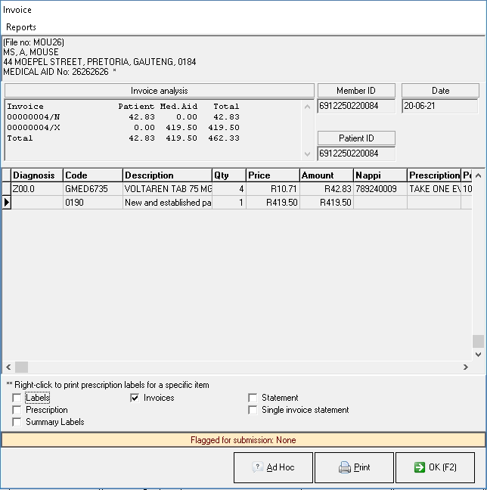
Task: Click the 00000004/N invoice analysis row
Action: coord(123,117)
